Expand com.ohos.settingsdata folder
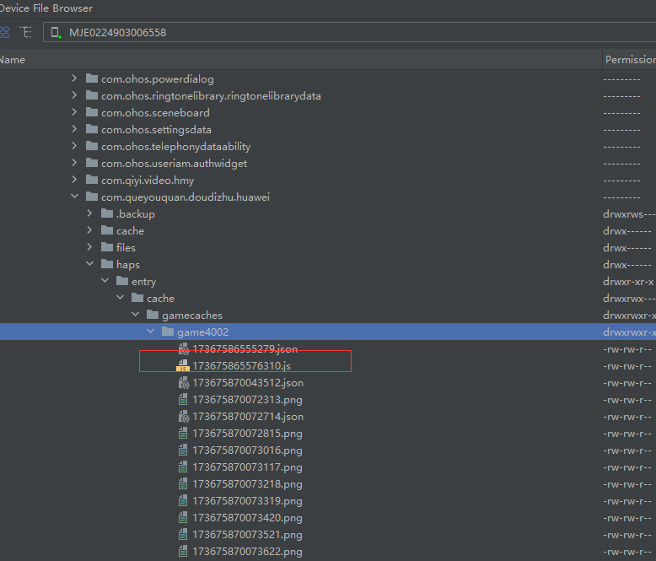 click(74, 129)
